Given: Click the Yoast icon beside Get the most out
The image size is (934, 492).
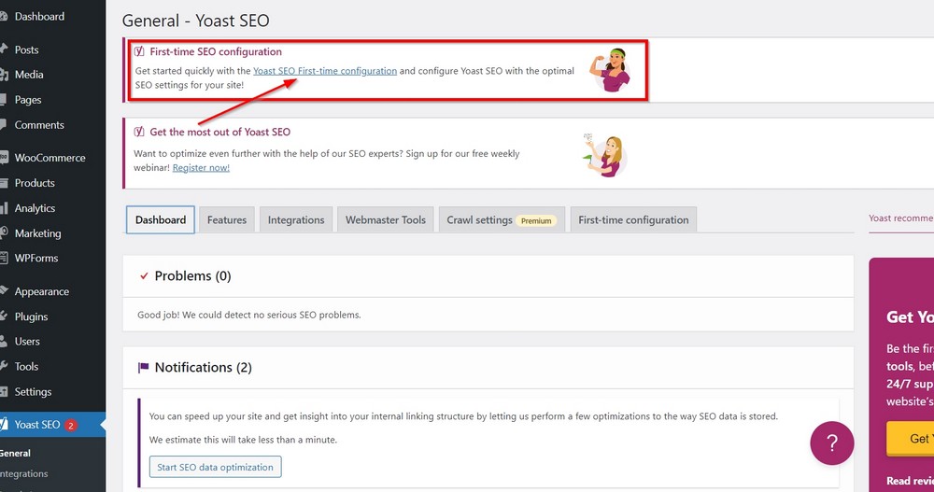Looking at the screenshot, I should (x=139, y=132).
